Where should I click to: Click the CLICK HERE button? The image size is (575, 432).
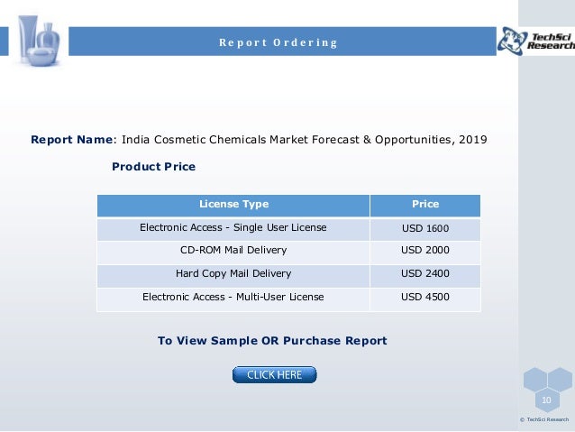(274, 375)
